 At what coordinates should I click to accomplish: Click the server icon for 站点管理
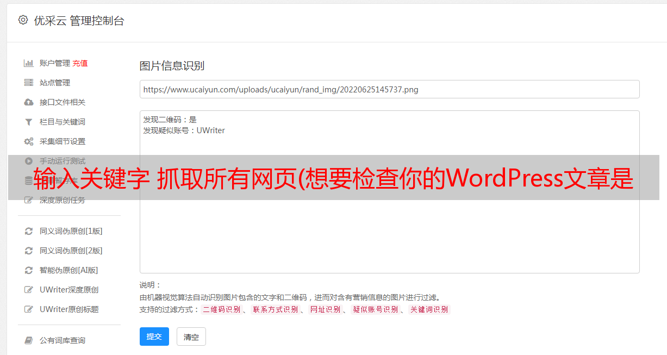tap(29, 83)
